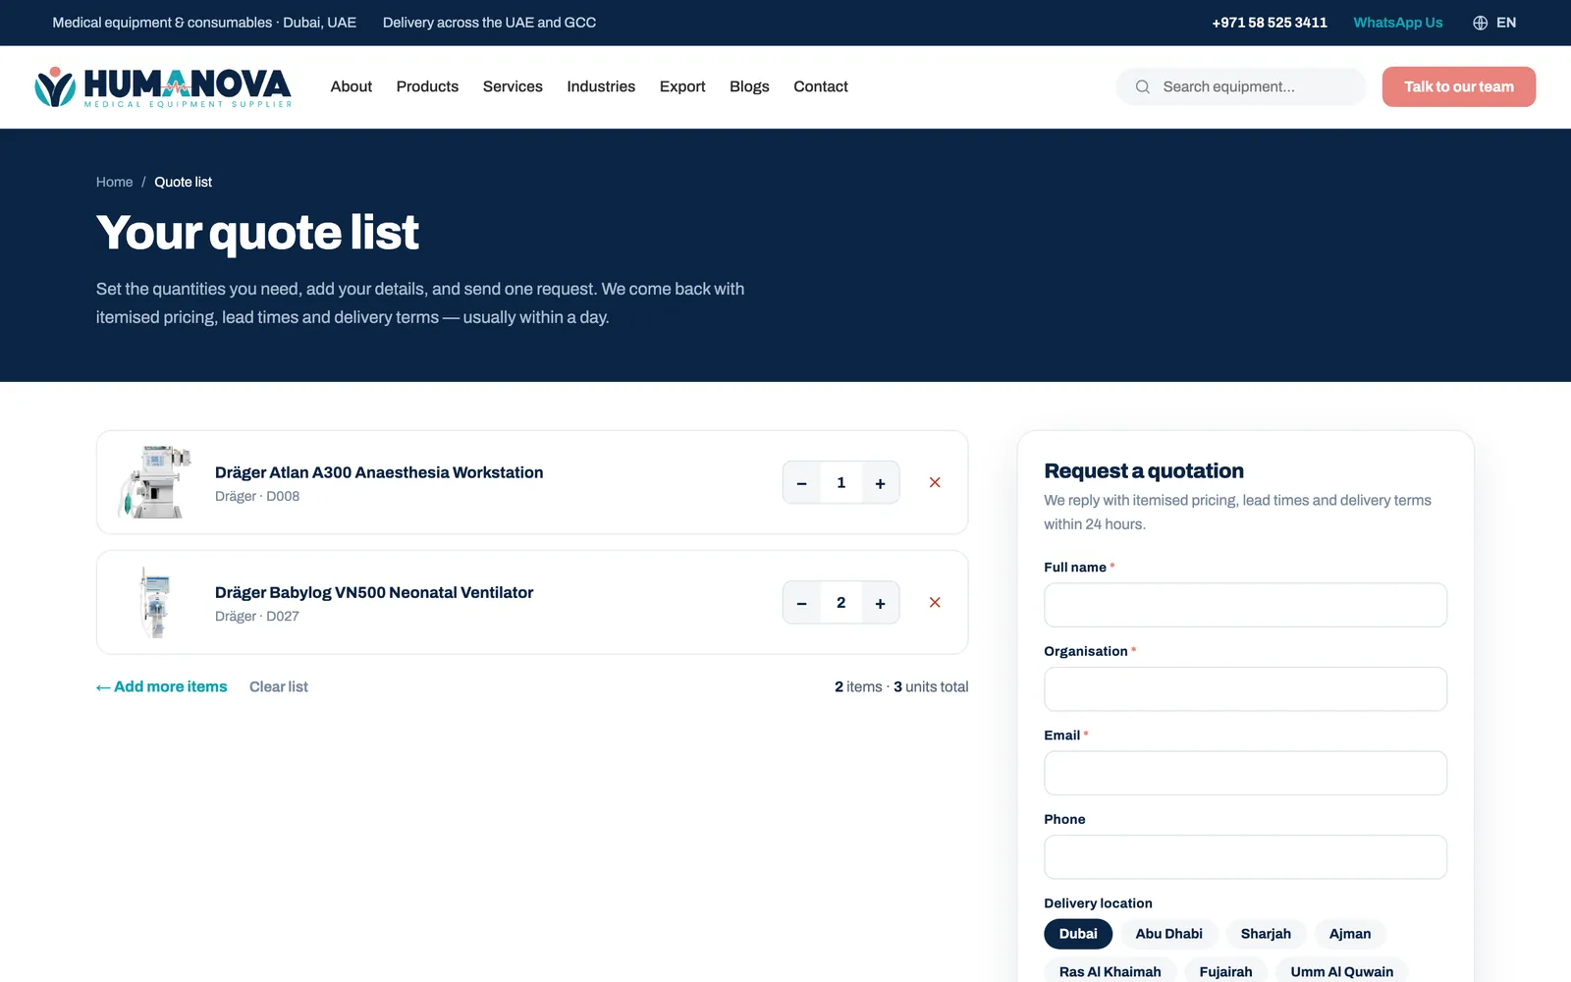The image size is (1571, 982).
Task: Select Dubai delivery location
Action: 1078,934
